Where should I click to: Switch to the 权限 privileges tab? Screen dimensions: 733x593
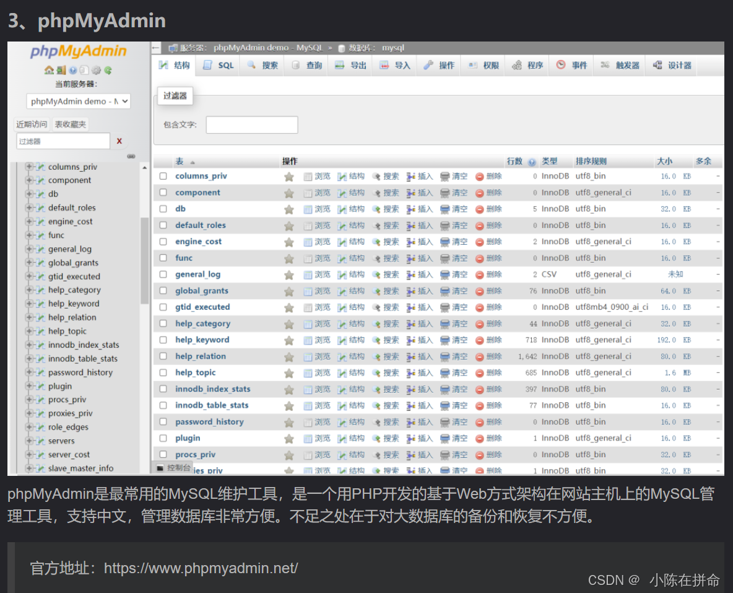484,66
